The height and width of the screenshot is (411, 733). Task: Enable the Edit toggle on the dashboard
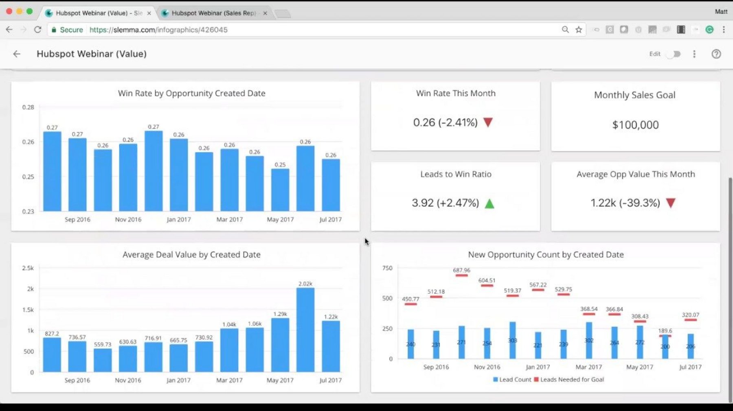(x=673, y=54)
